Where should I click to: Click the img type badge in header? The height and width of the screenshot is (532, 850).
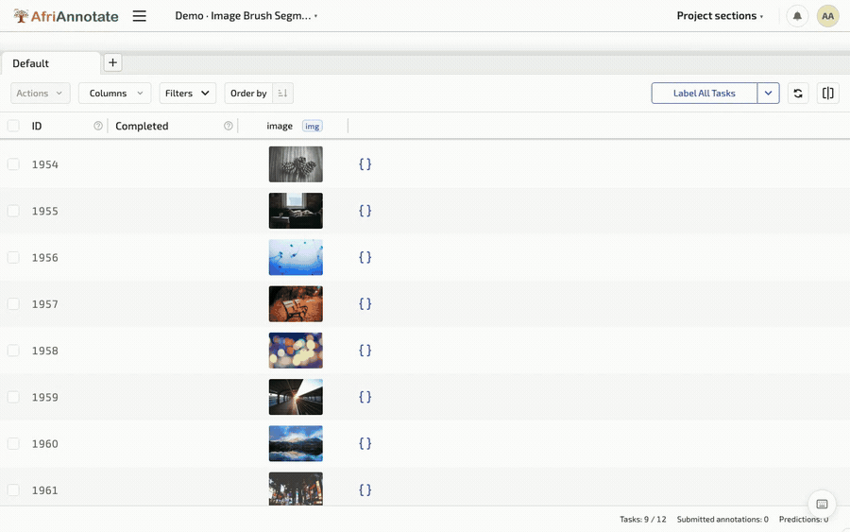[313, 126]
